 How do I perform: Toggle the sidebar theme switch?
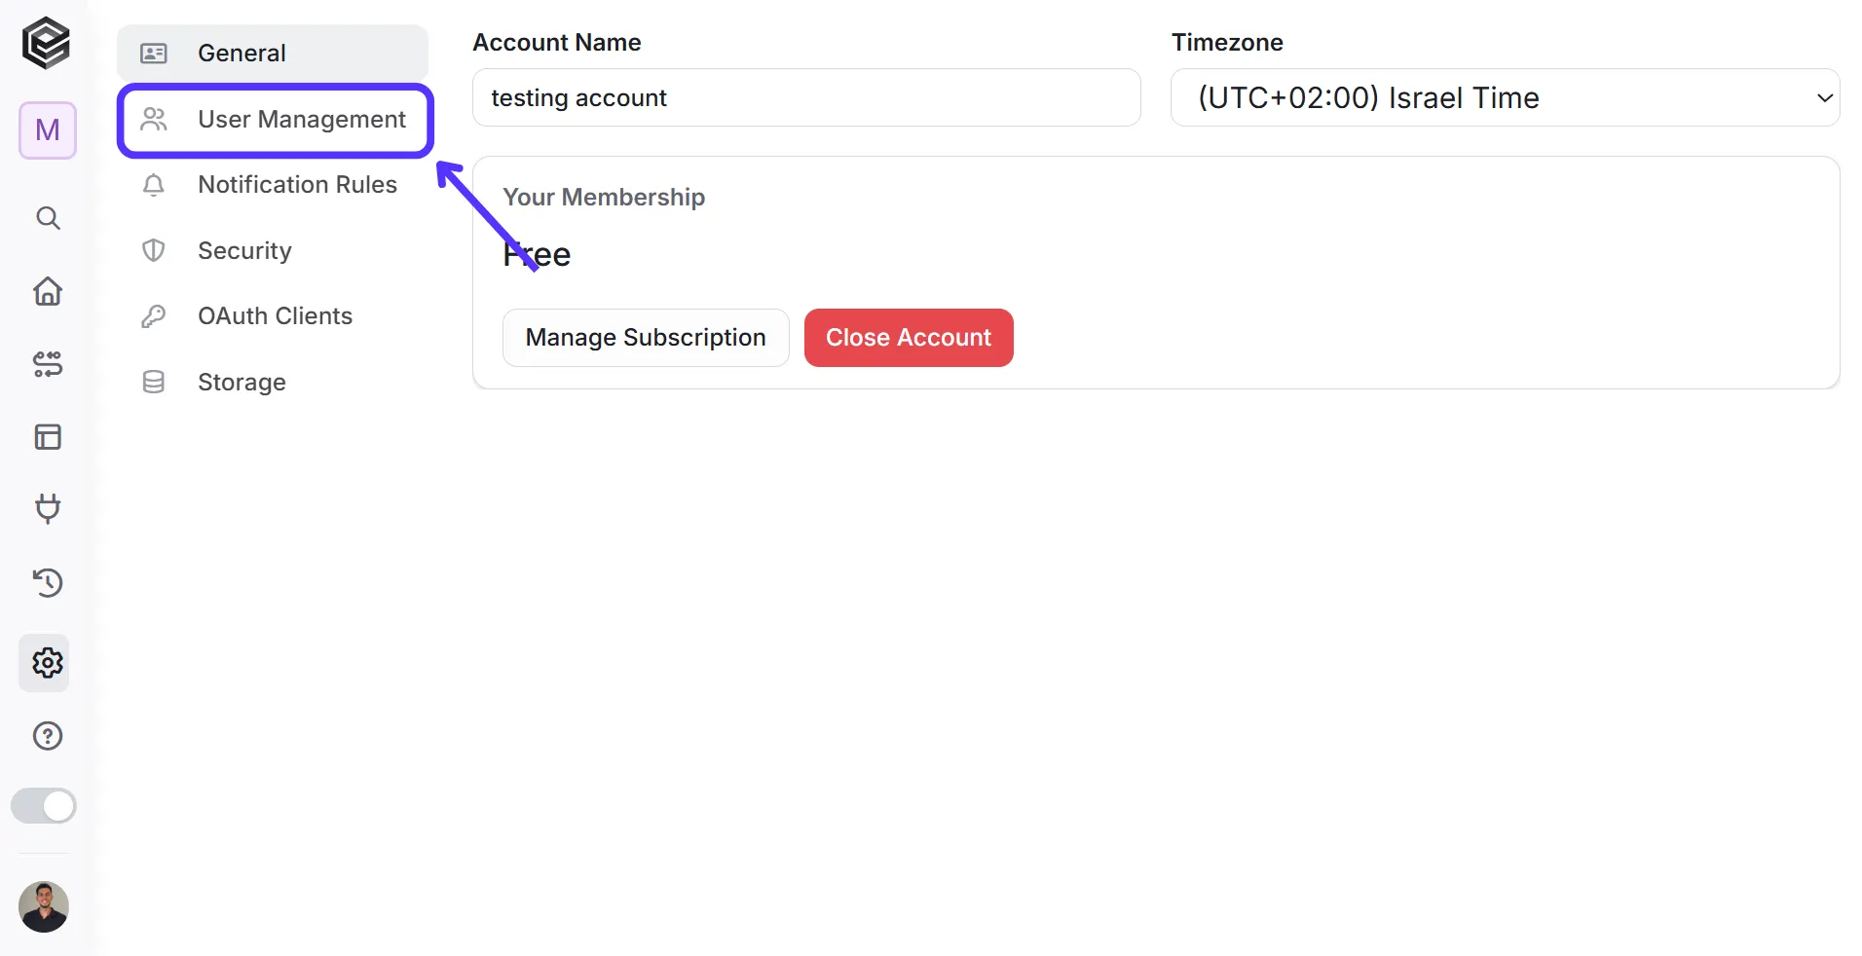point(44,806)
